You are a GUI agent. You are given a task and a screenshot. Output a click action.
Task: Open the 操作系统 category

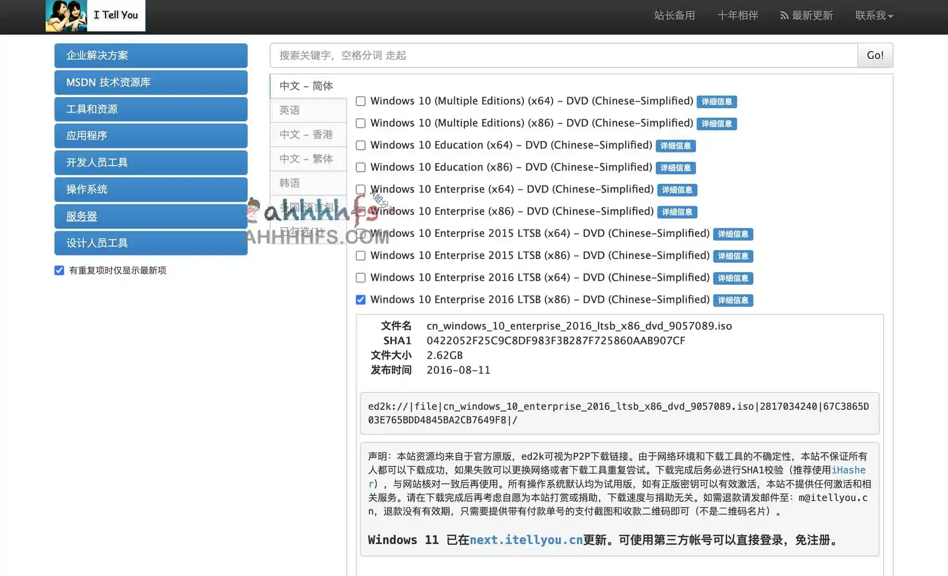click(x=150, y=189)
